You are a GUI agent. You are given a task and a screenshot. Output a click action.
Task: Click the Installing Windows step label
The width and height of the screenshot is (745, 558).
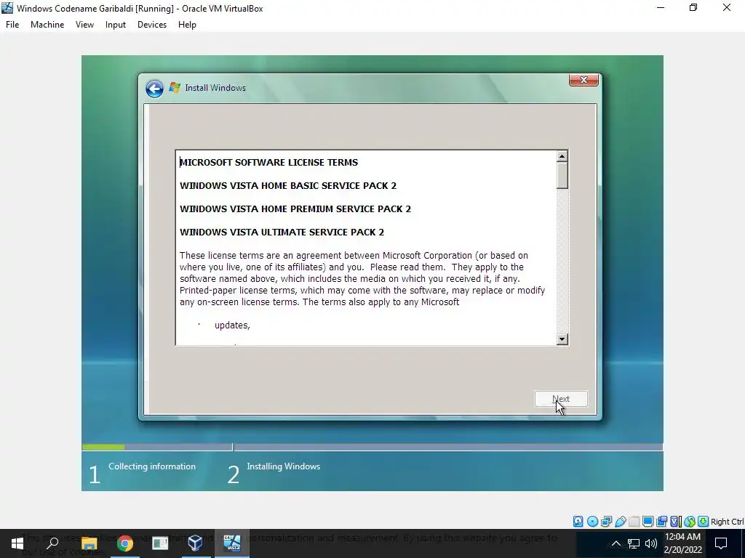click(x=283, y=466)
